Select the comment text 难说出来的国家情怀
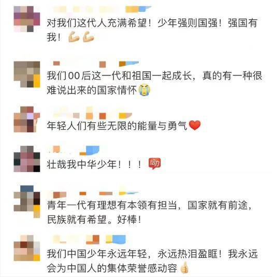Viewport: 272px width, 277px height. (x=92, y=90)
